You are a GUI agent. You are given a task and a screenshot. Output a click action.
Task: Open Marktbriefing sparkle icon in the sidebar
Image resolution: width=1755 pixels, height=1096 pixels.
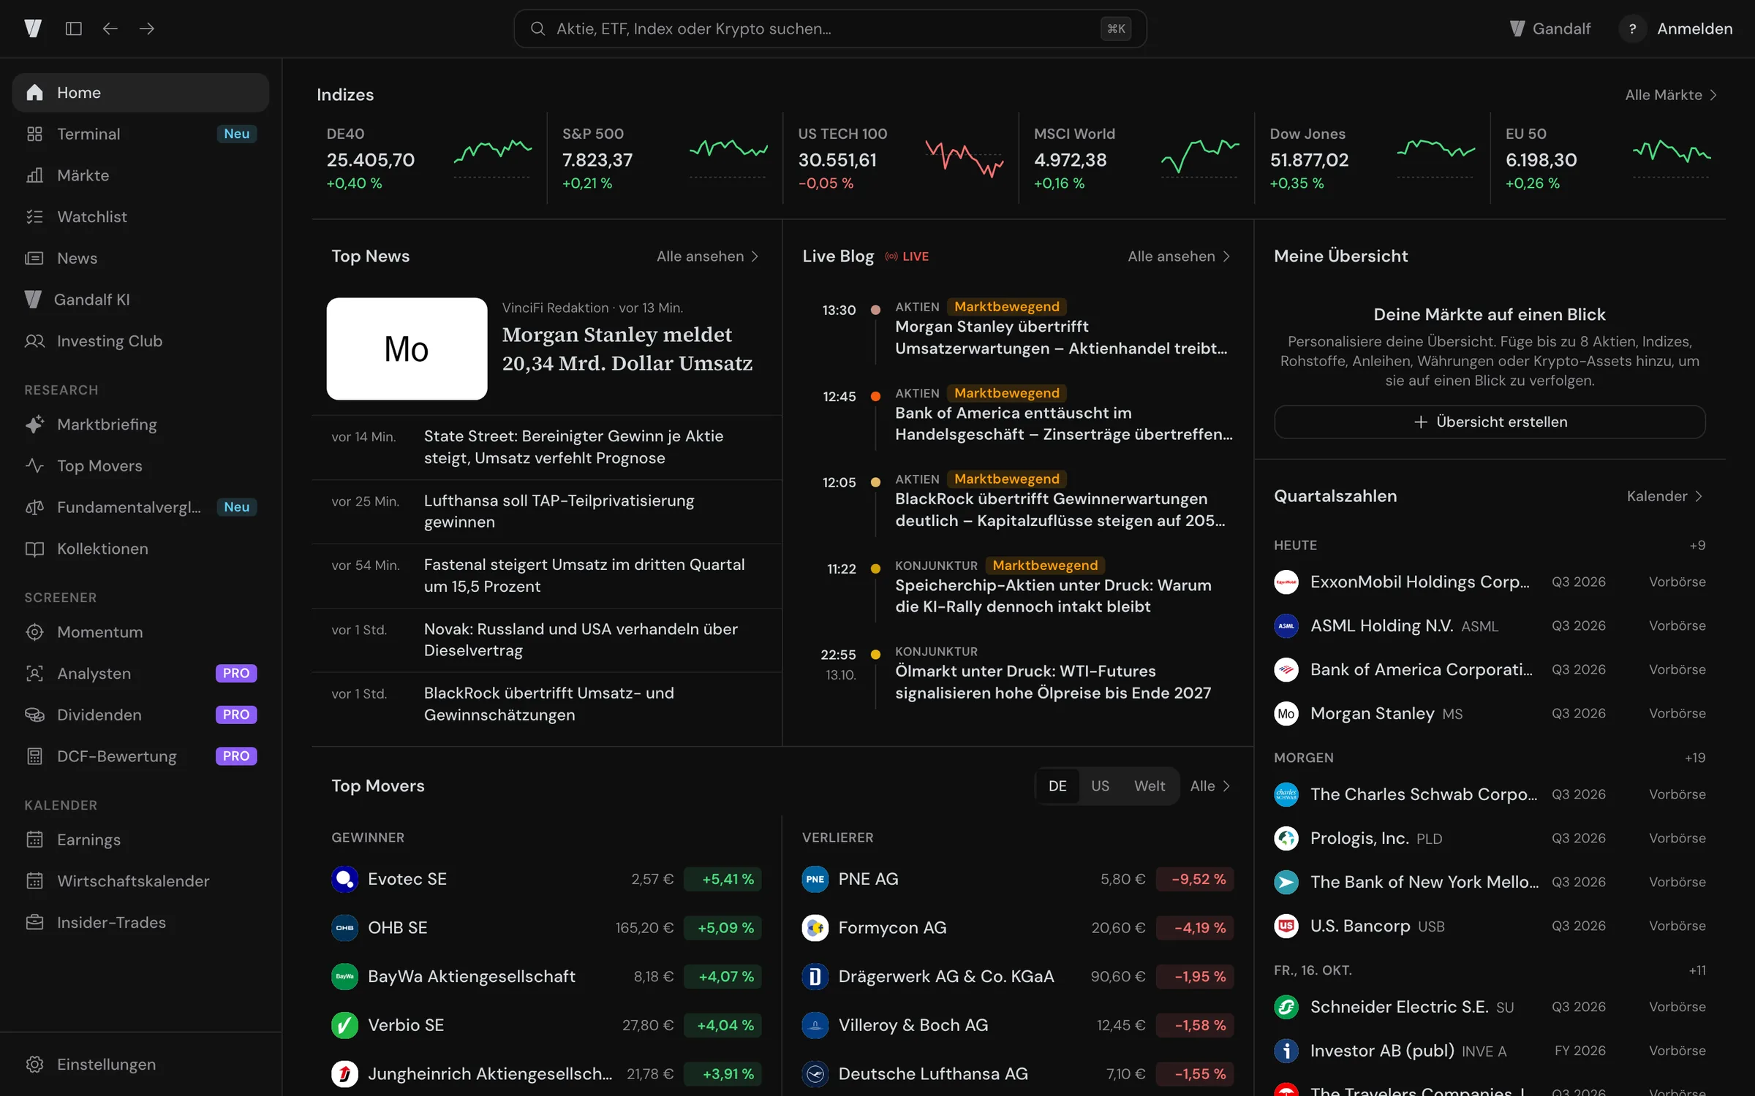34,425
